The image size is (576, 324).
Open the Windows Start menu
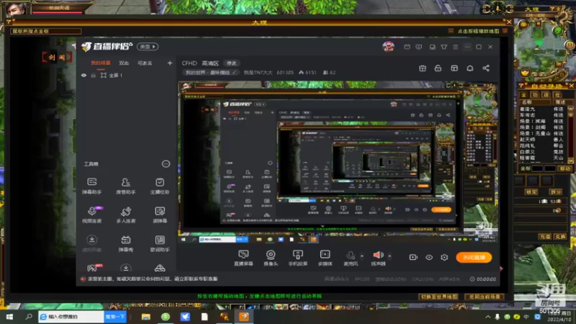click(9, 316)
